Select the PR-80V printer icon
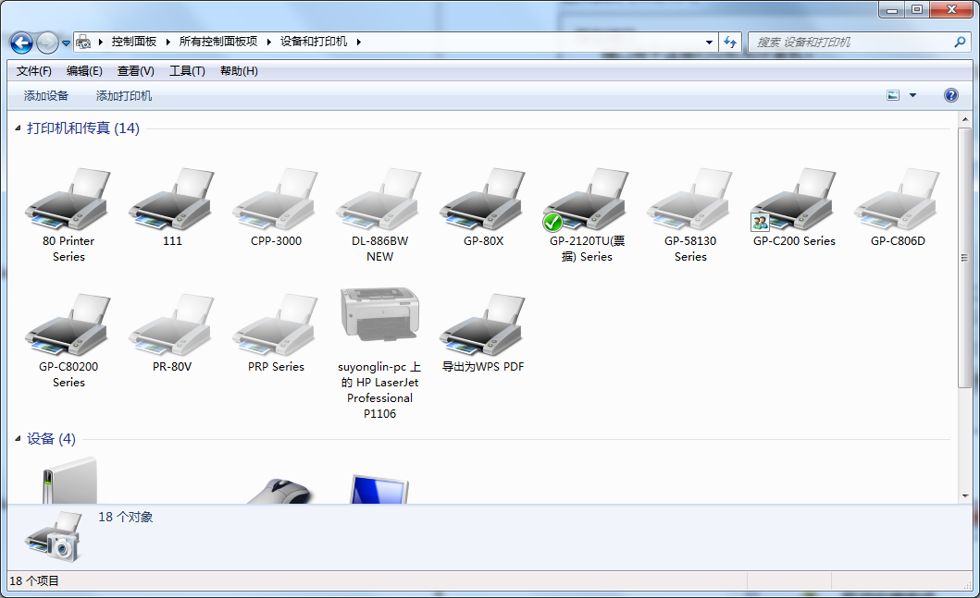980x598 pixels. point(172,325)
